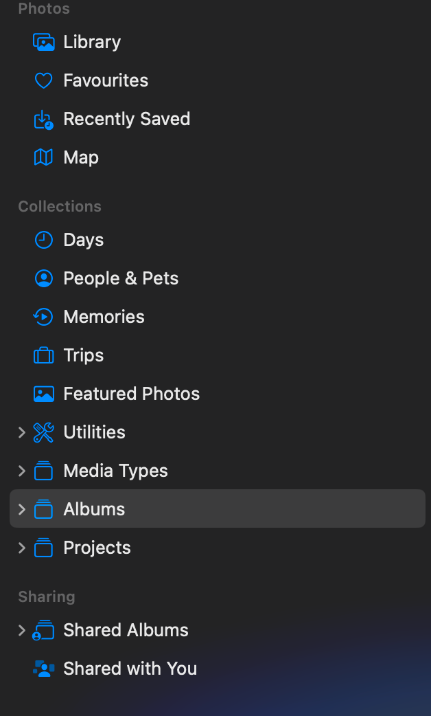Open the Shared with You item

[217, 669]
